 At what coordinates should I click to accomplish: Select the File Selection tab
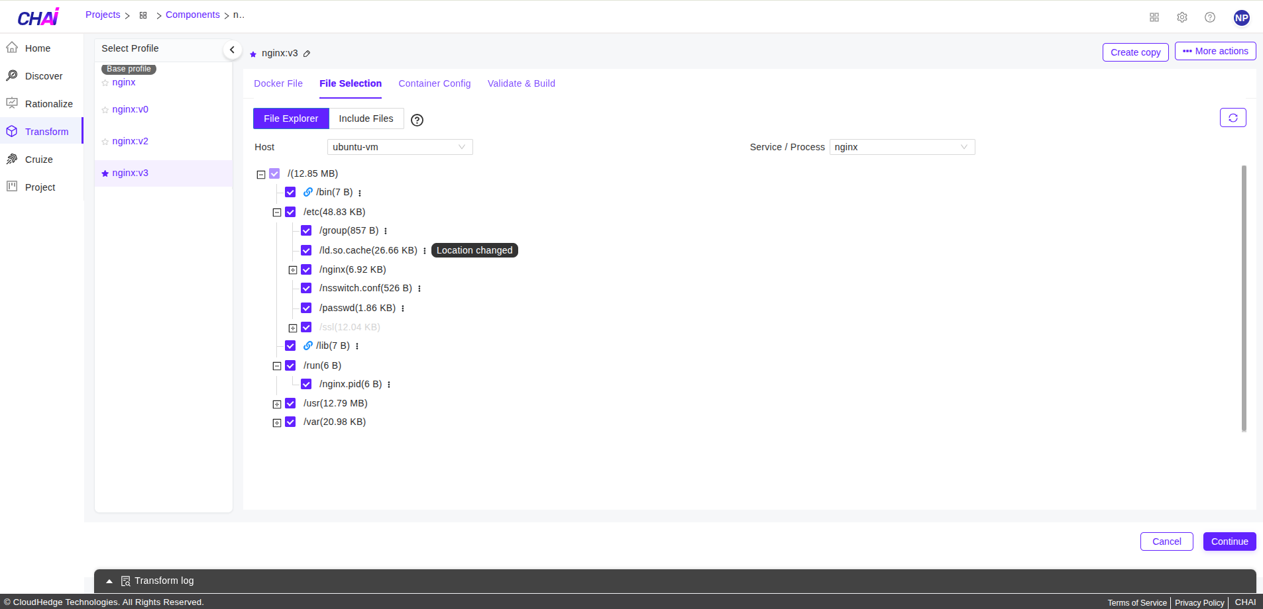tap(351, 83)
